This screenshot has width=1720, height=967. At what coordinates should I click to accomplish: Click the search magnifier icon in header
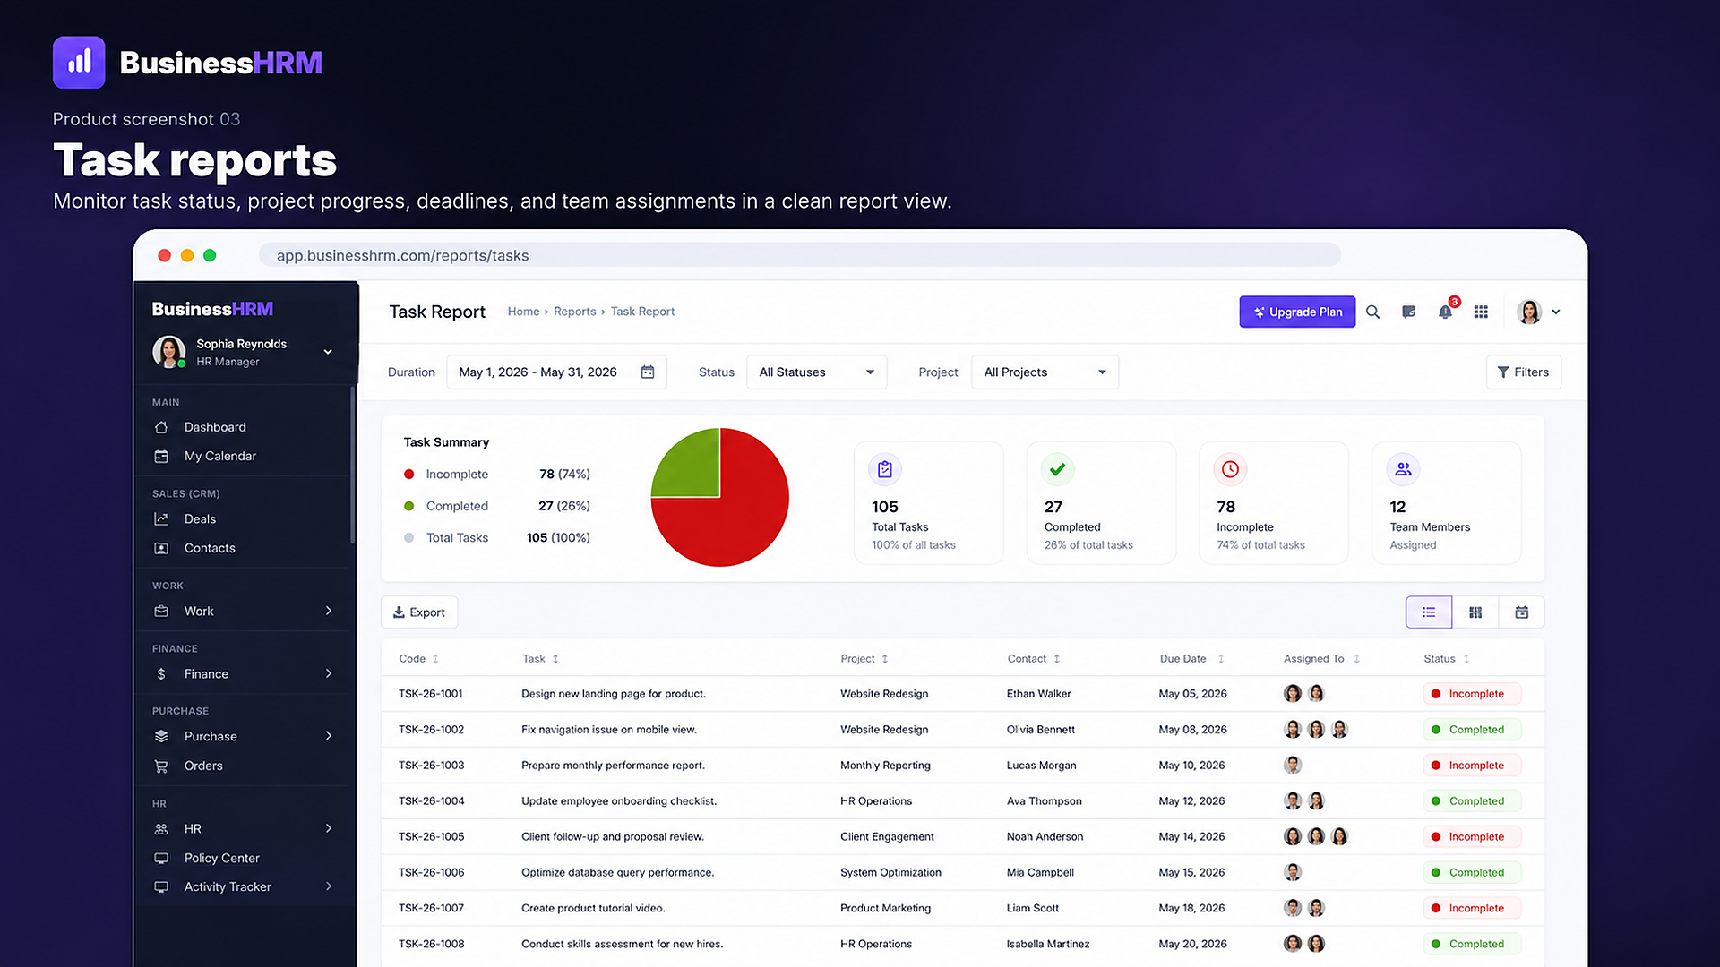[x=1372, y=312]
